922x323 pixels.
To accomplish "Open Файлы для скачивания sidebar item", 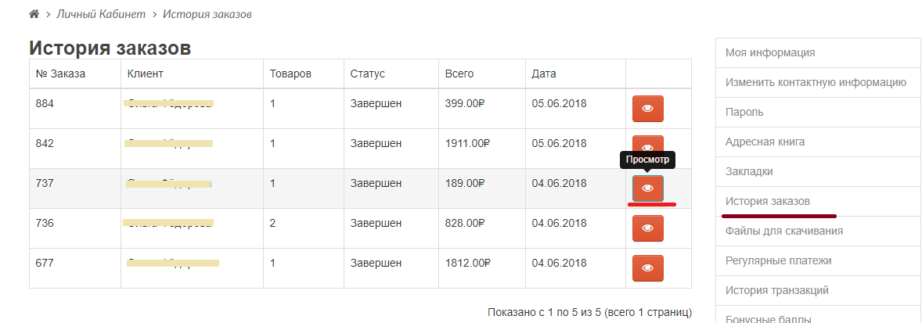I will [x=783, y=231].
